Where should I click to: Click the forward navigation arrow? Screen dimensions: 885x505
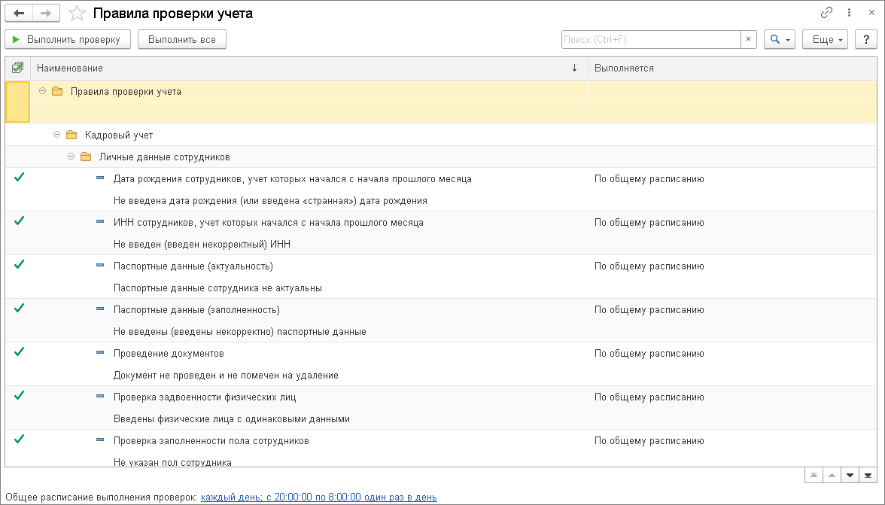click(45, 14)
